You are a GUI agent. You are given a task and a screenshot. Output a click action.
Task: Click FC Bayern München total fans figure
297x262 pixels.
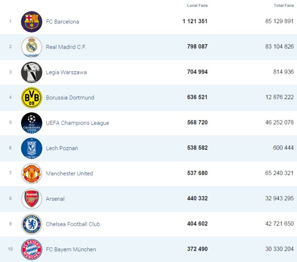pos(278,249)
